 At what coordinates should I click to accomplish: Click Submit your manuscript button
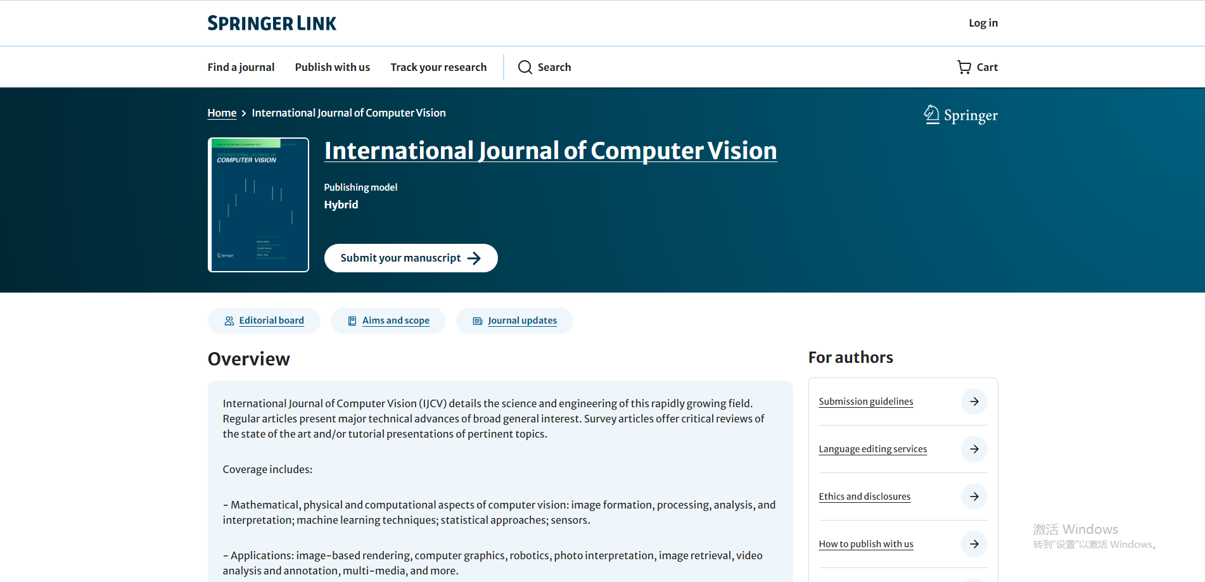[411, 258]
